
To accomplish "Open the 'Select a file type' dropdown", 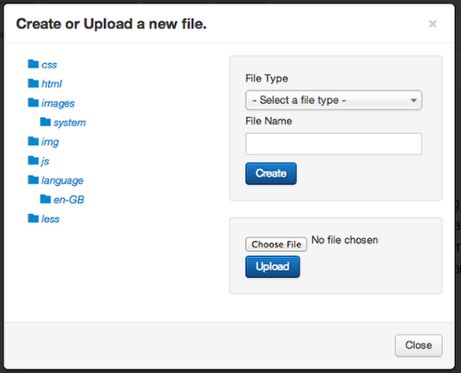I will tap(334, 100).
